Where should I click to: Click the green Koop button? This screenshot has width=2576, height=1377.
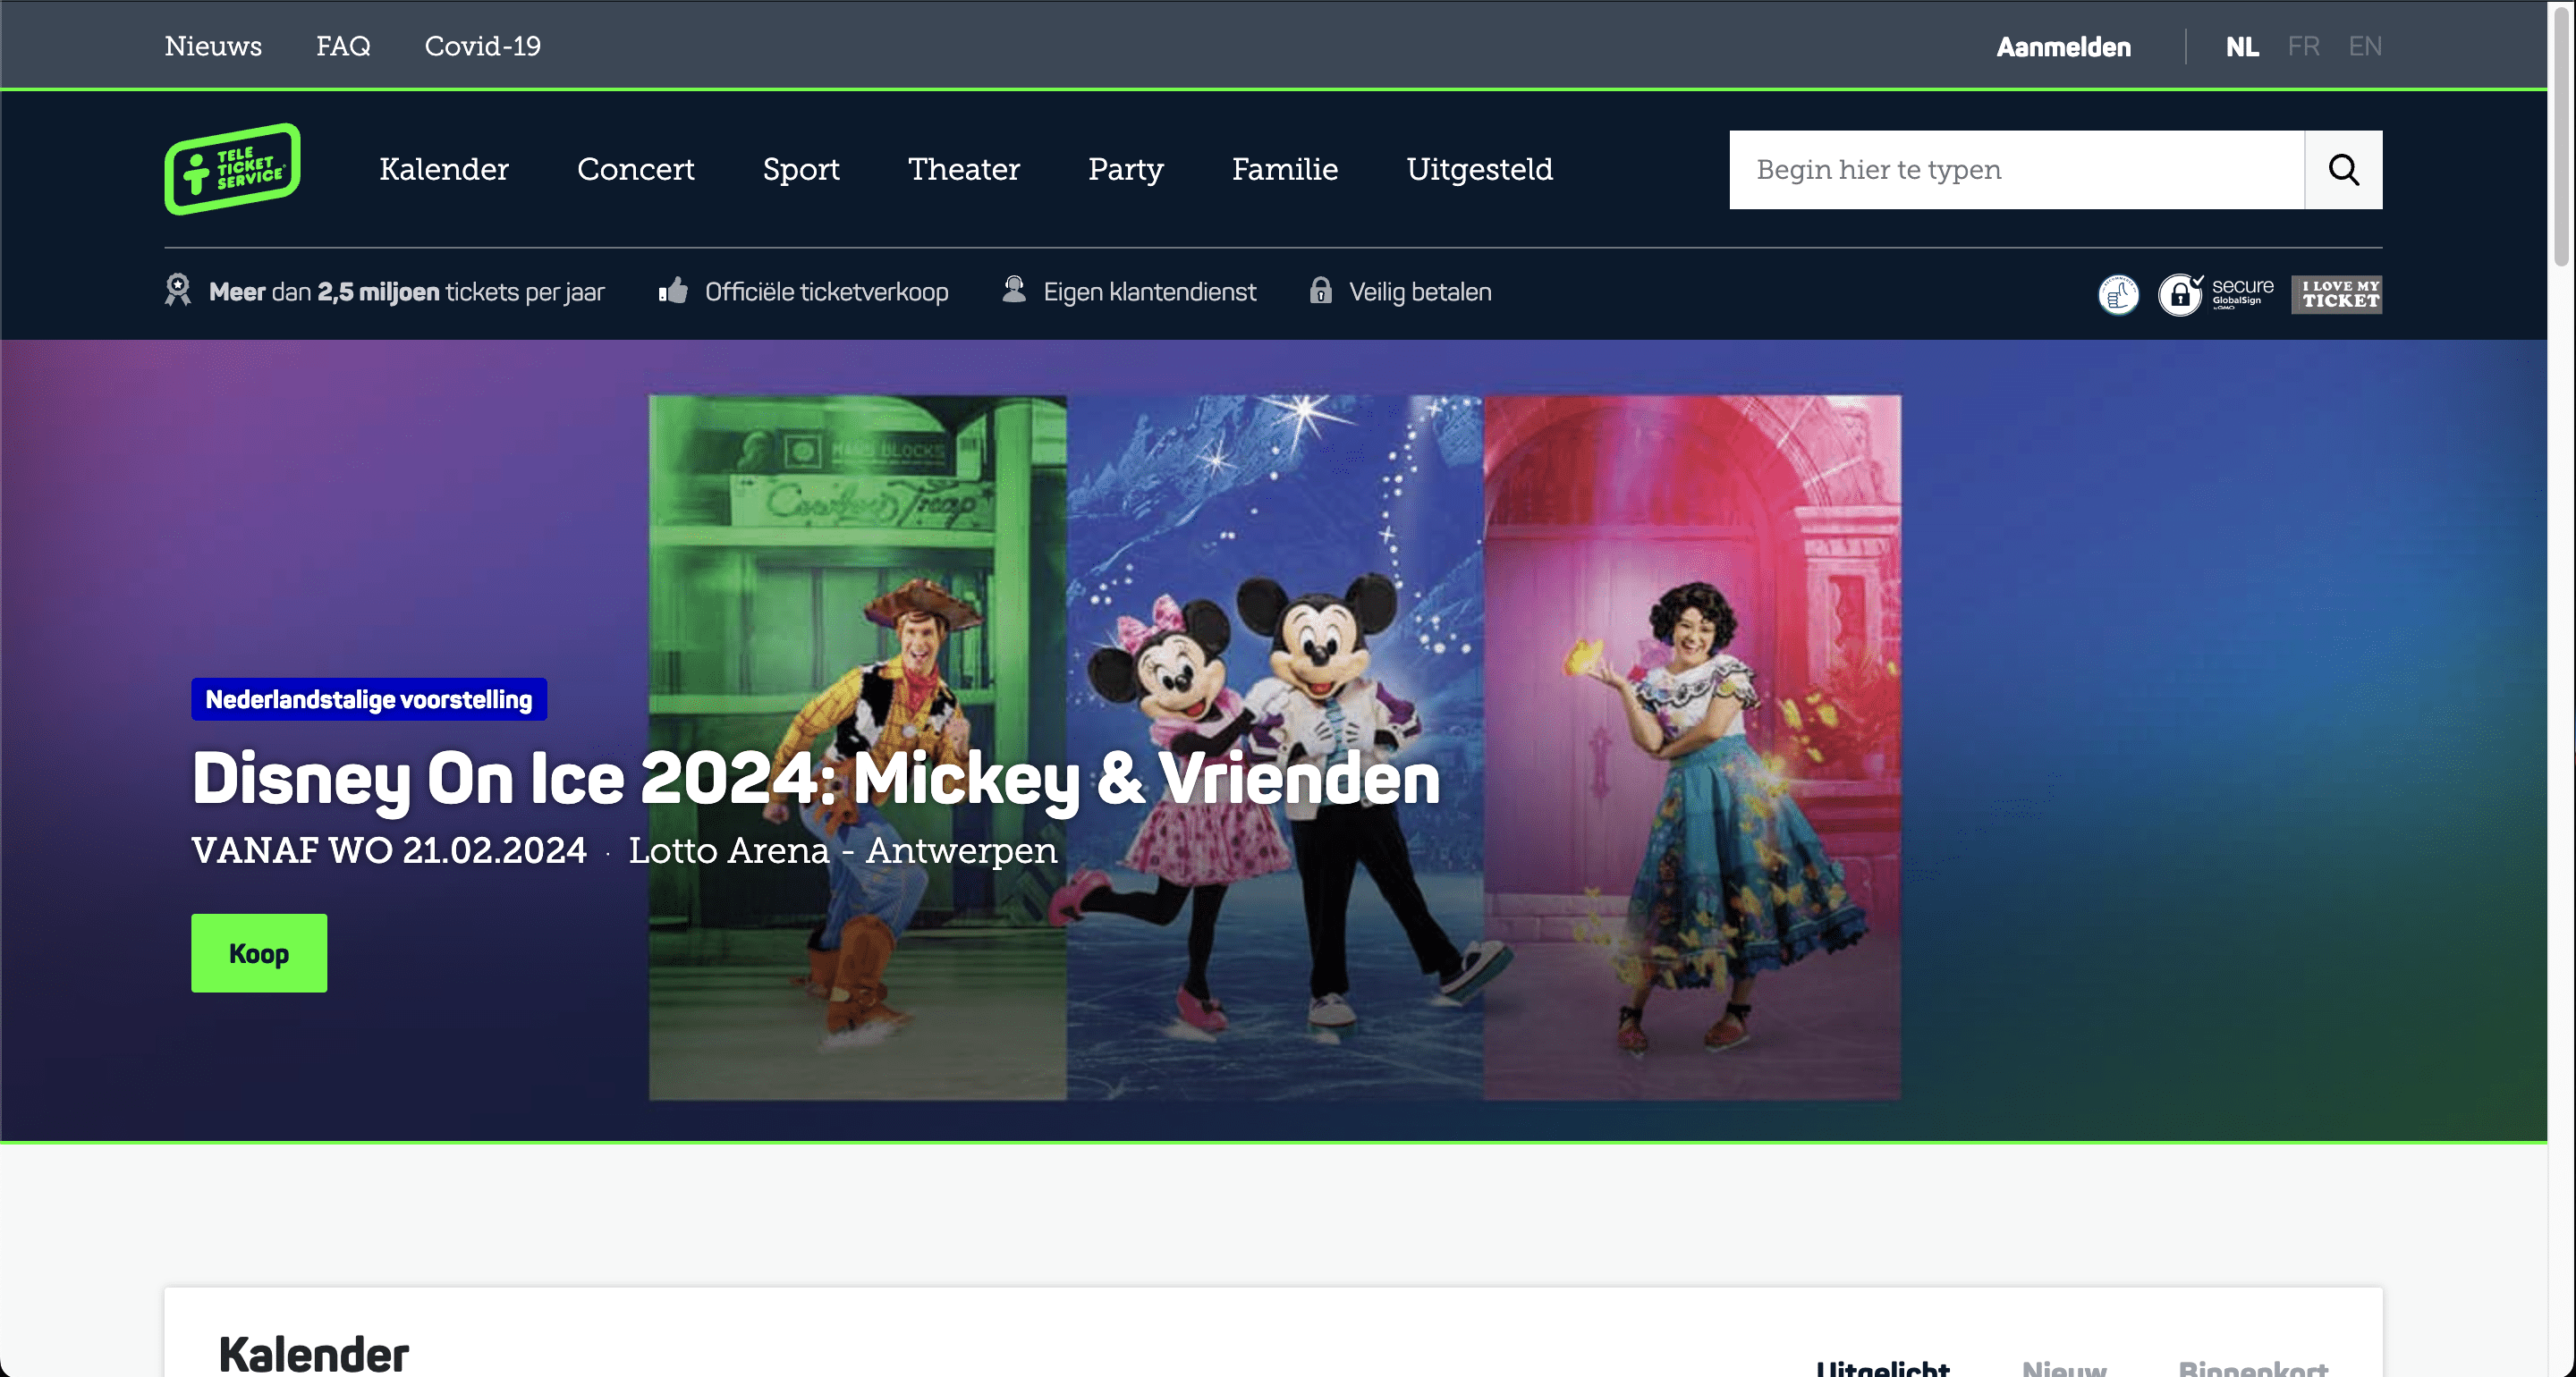pos(259,953)
